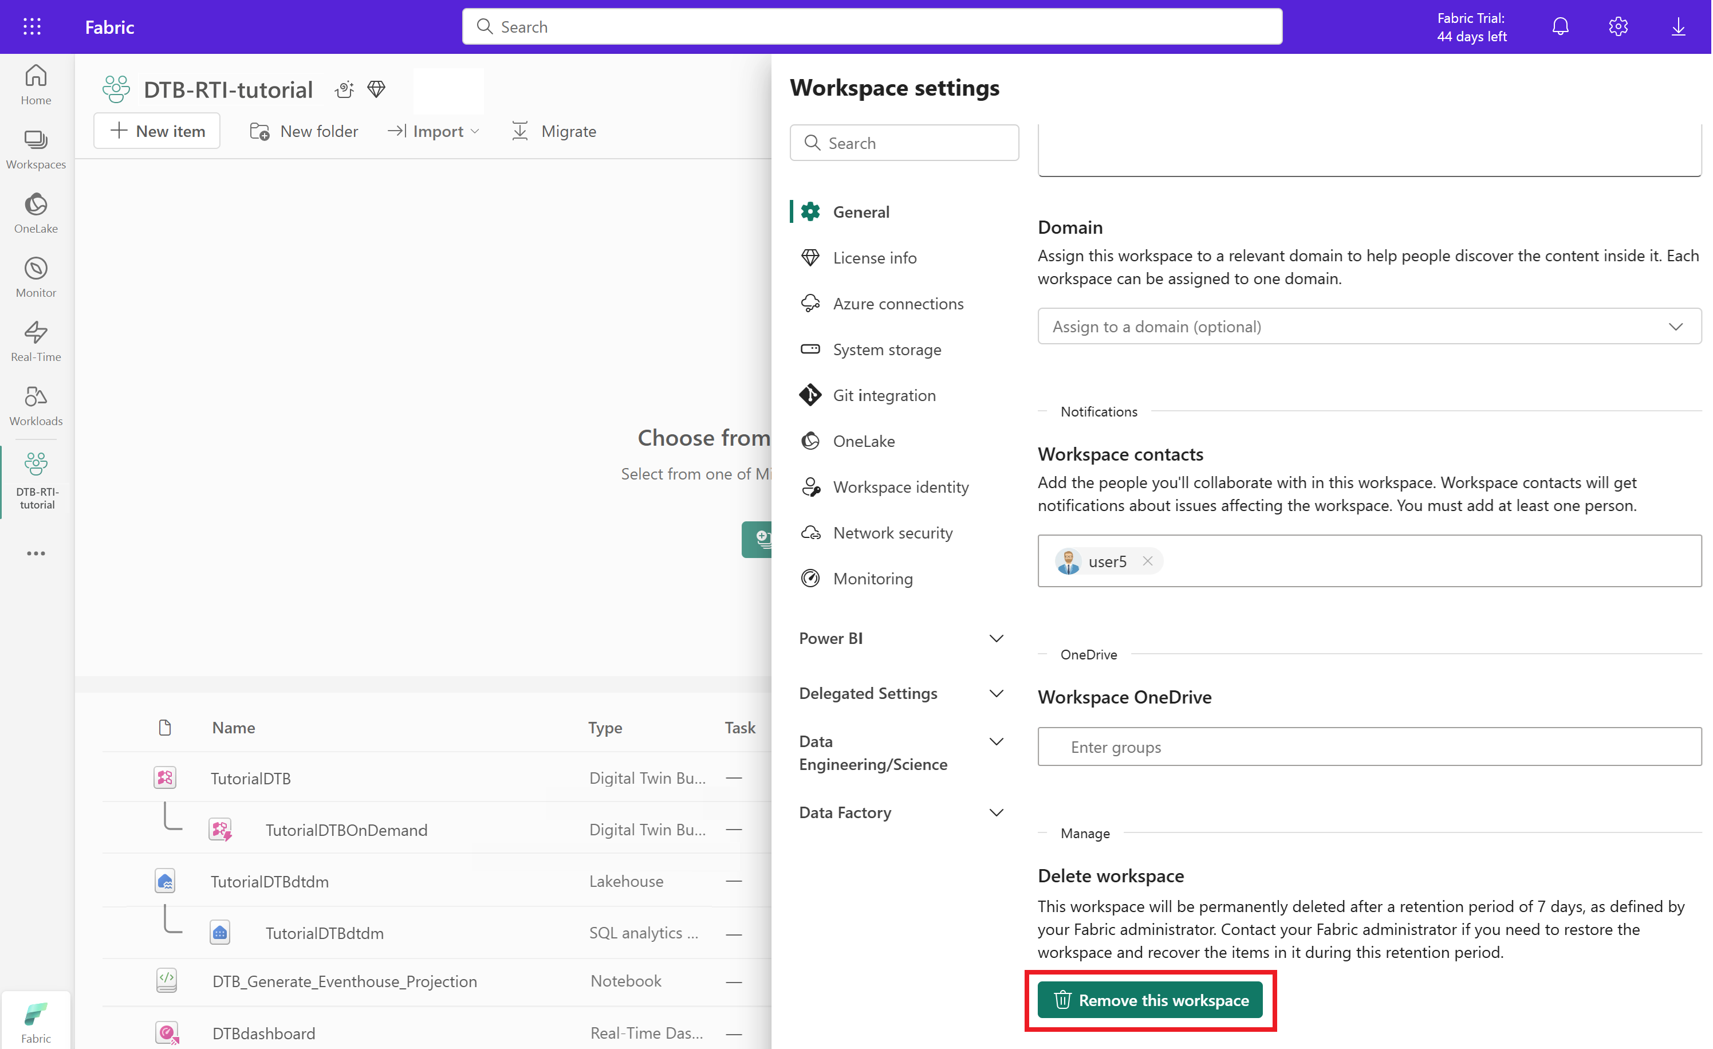
Task: Open the TutorialDTB item
Action: tap(251, 777)
